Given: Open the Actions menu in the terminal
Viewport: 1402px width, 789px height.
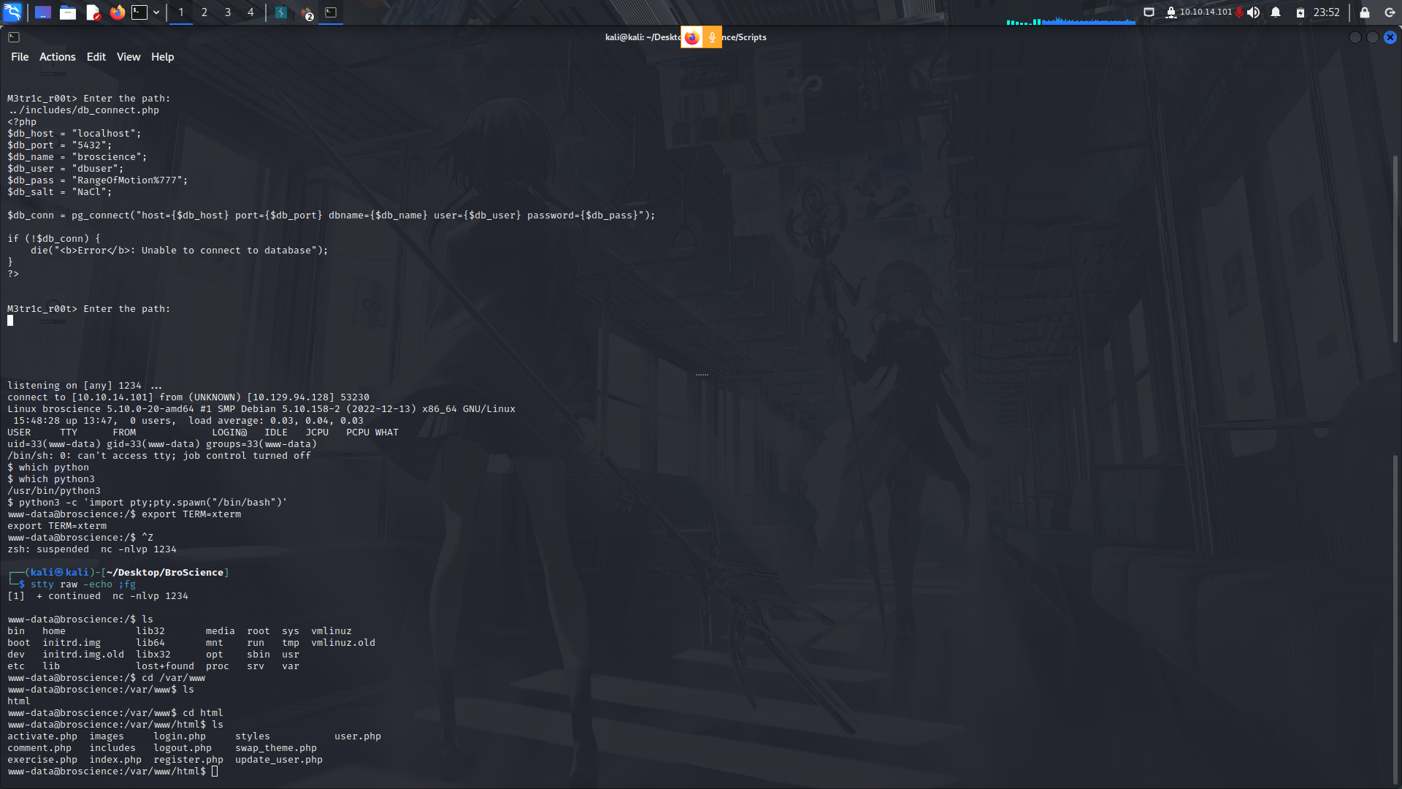Looking at the screenshot, I should click(x=56, y=56).
